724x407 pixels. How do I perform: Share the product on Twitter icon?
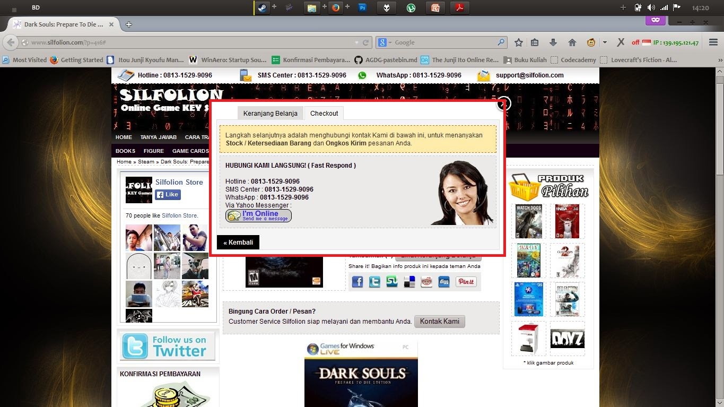[375, 282]
